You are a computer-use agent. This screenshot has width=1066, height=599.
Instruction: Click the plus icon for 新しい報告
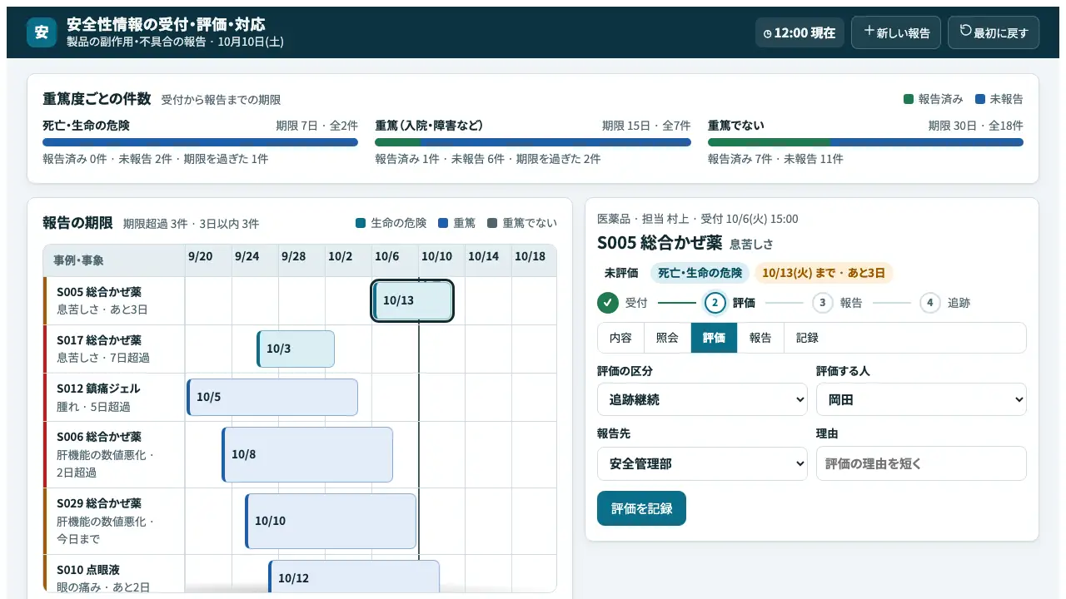pyautogui.click(x=869, y=32)
